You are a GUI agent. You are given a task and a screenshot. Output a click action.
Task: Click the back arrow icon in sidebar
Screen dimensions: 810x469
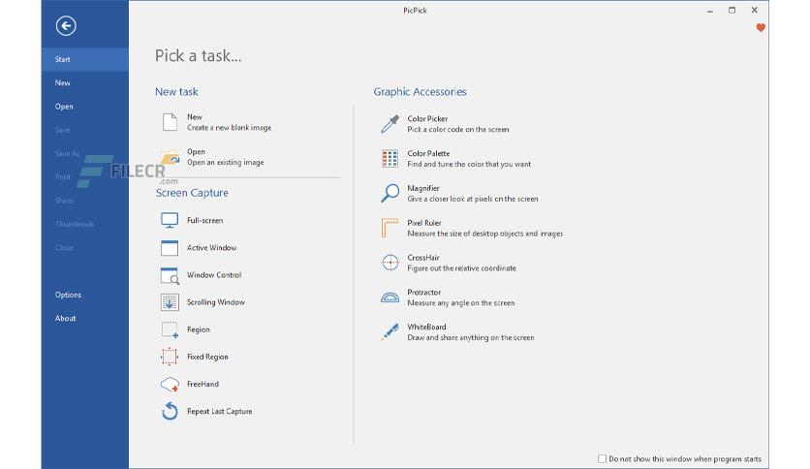(66, 26)
